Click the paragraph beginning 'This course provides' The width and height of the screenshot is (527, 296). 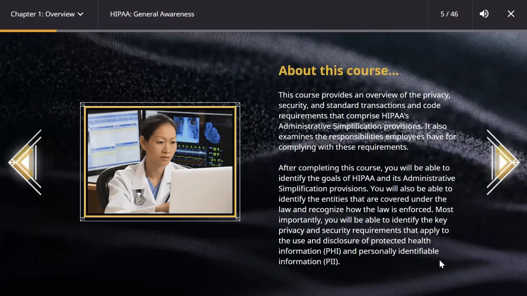coord(367,121)
